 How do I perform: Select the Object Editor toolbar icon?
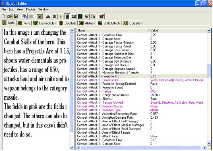(67, 17)
